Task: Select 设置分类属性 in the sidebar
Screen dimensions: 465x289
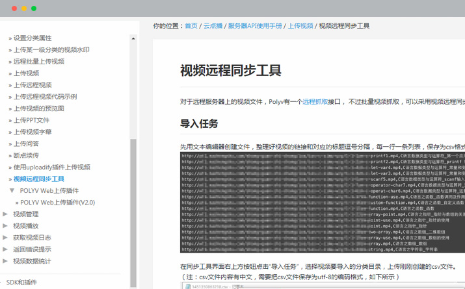Action: (33, 38)
